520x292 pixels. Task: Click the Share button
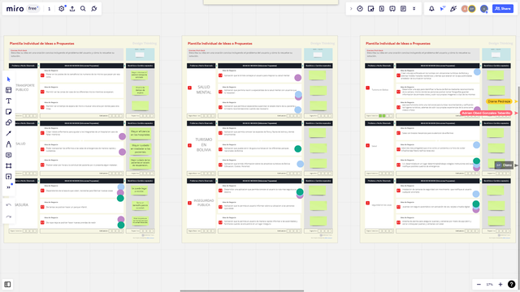tap(503, 9)
